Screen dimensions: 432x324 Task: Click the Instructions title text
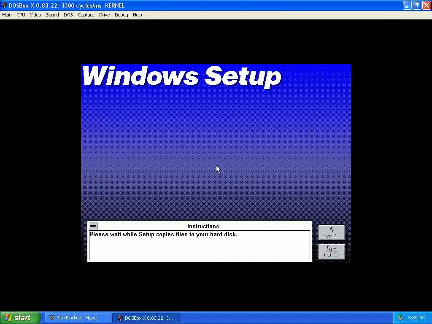pyautogui.click(x=203, y=226)
